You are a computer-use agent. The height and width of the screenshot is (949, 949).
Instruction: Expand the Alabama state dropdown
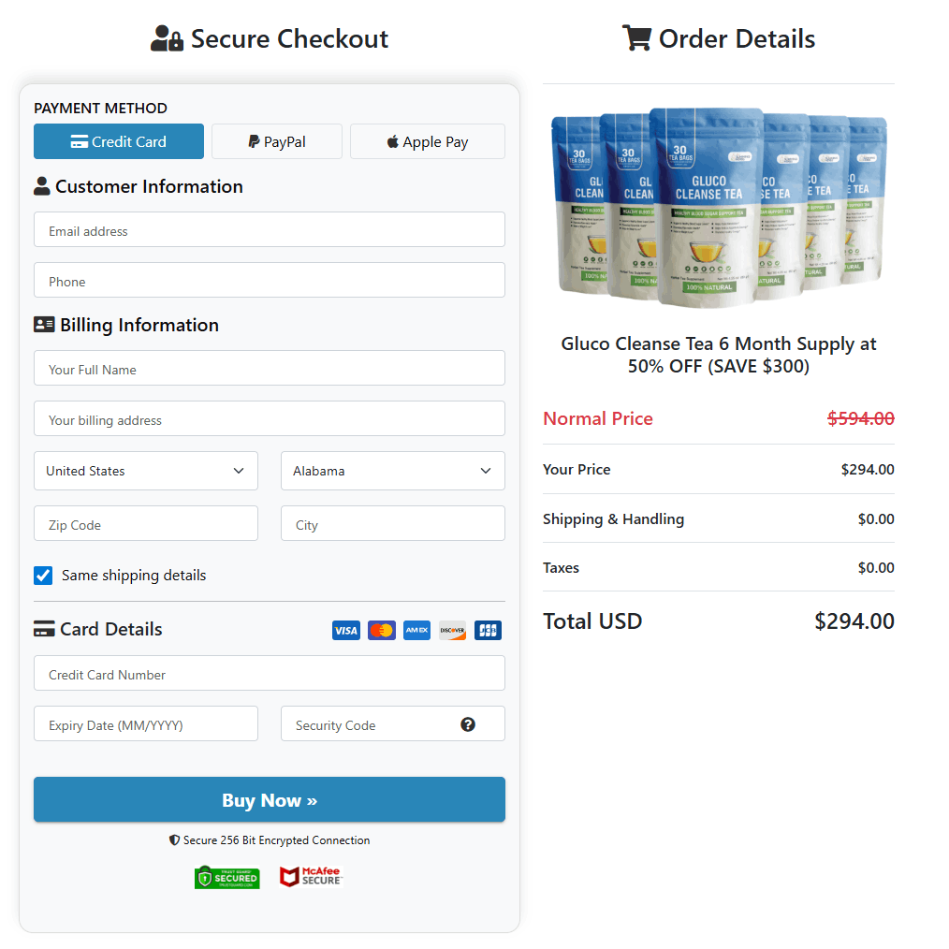[x=392, y=471]
